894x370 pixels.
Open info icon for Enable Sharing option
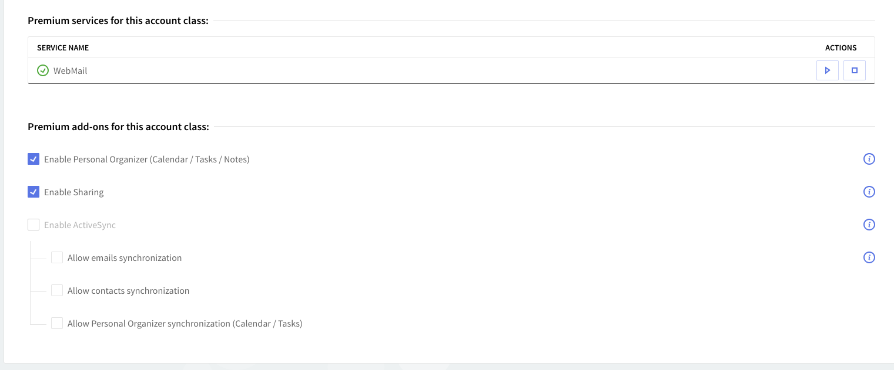869,192
